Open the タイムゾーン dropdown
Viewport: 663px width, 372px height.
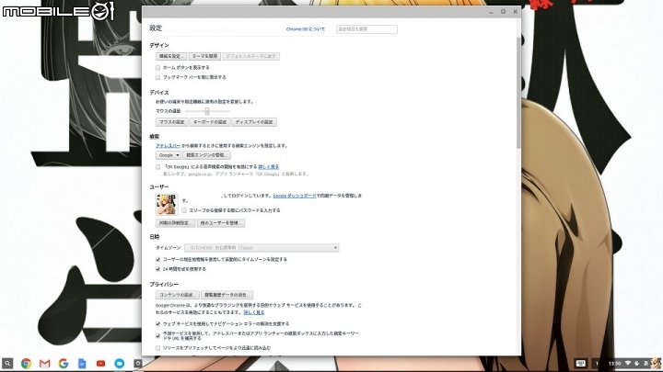tap(262, 248)
